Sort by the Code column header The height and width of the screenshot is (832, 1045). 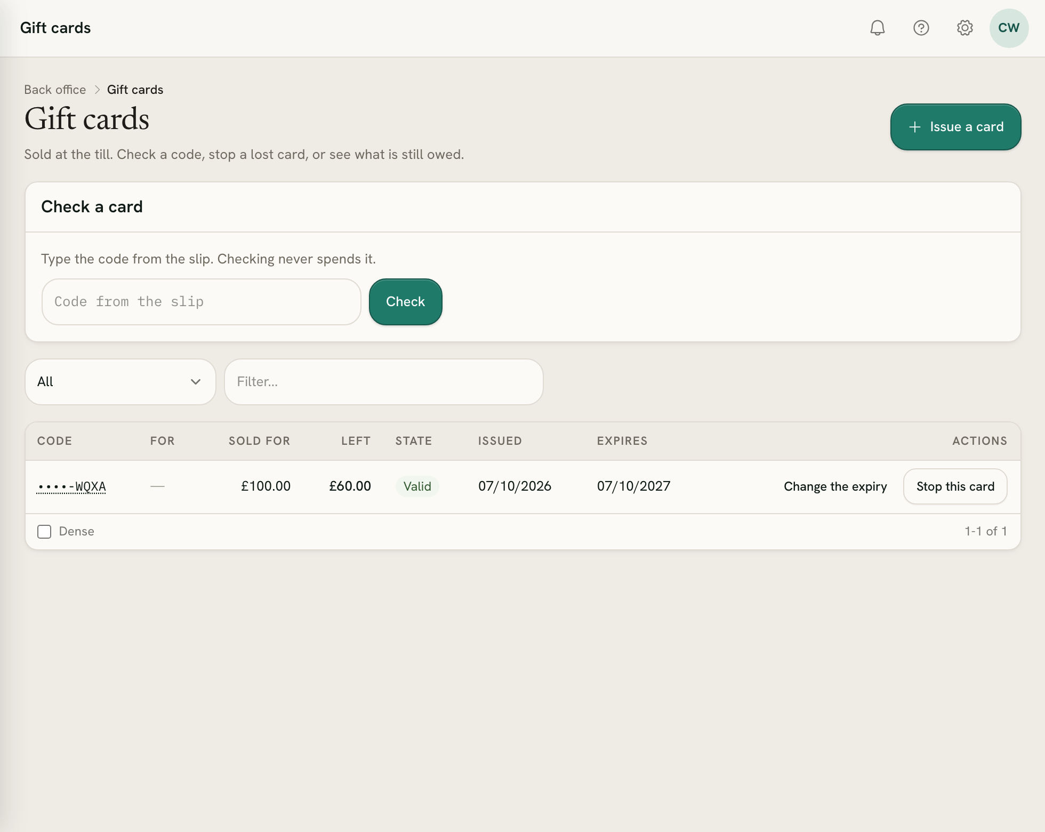[x=54, y=441]
